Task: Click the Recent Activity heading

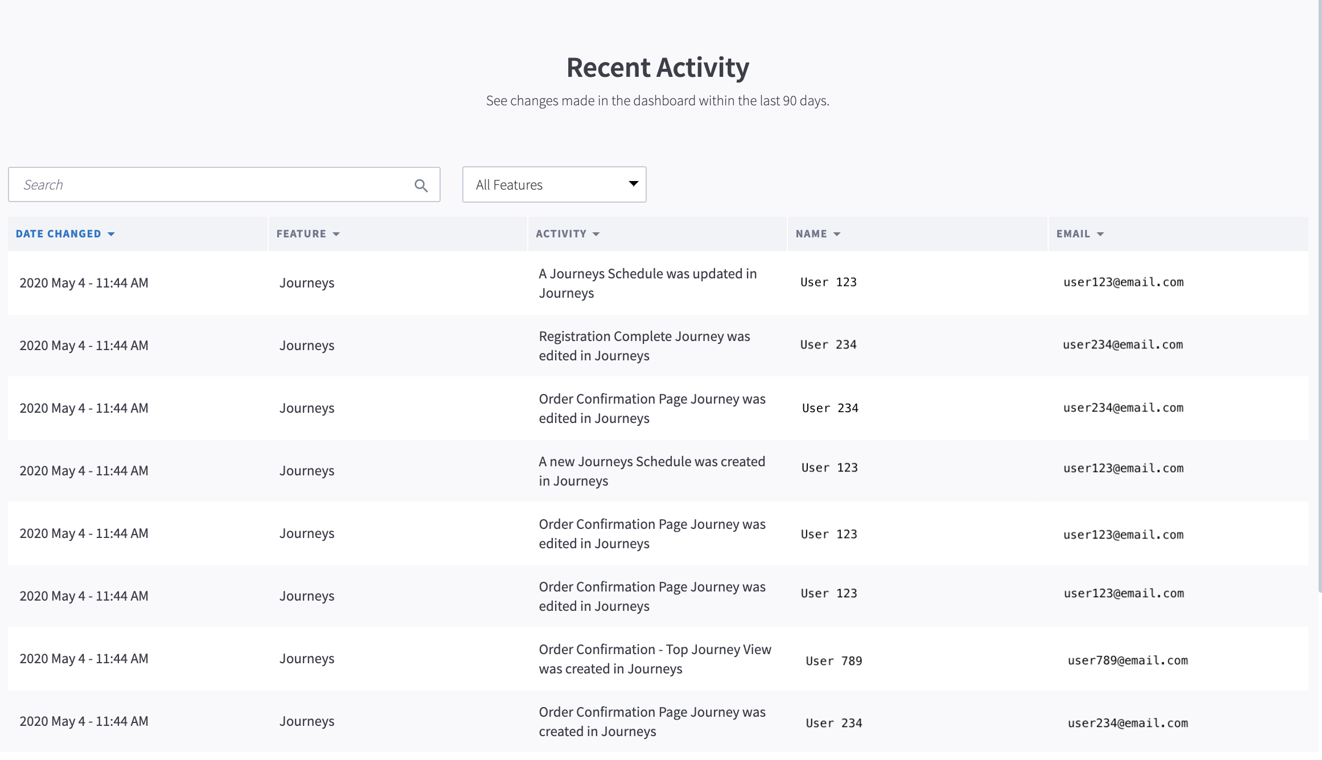Action: (658, 68)
